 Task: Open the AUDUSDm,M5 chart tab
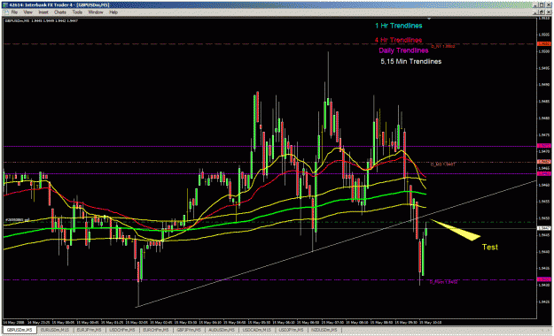[222, 330]
